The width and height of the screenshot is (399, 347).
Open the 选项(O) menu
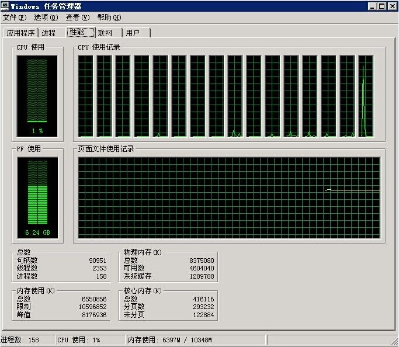(x=46, y=18)
